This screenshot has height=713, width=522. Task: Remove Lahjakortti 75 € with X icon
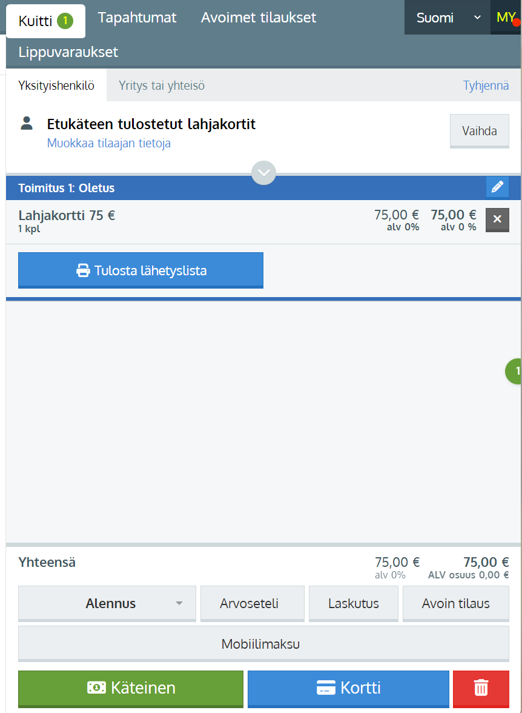[x=497, y=219]
